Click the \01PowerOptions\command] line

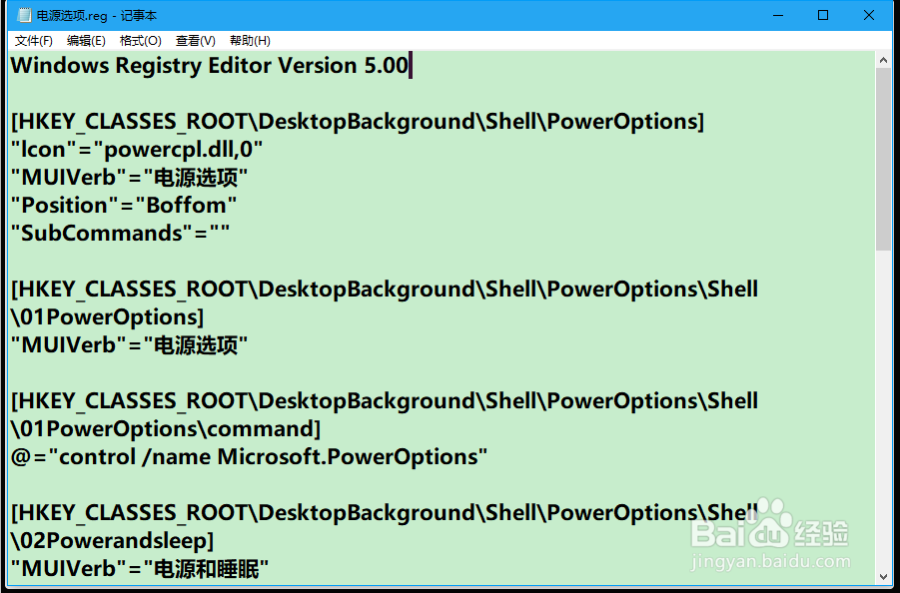tap(166, 429)
